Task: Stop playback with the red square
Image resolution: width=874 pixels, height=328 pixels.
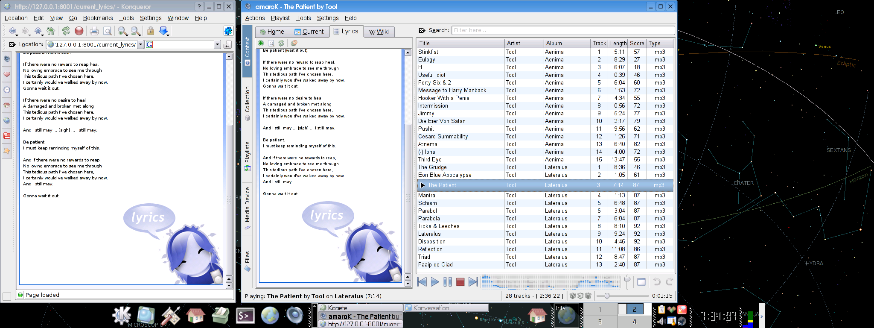Action: click(x=460, y=282)
